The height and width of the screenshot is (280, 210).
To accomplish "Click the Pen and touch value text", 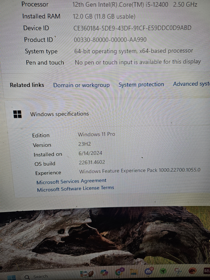I will [x=138, y=62].
